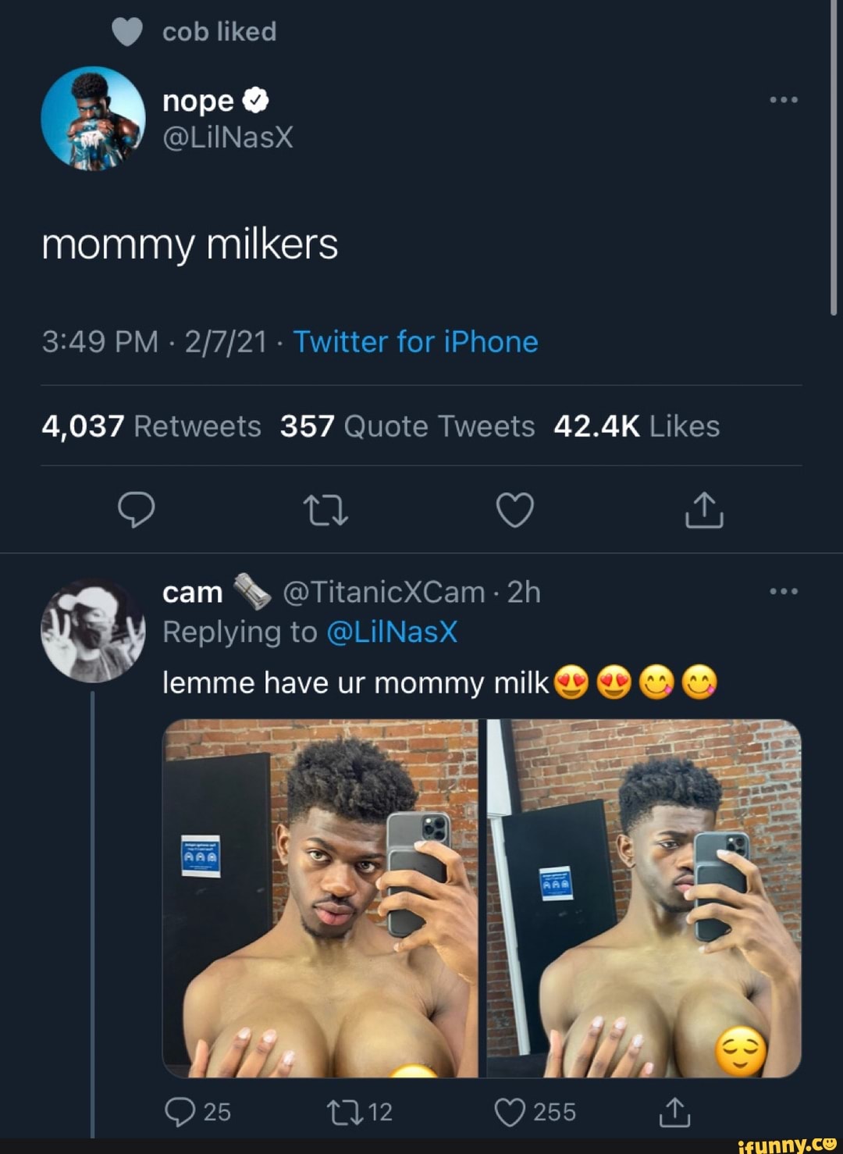Open the left attached photo

(x=320, y=898)
